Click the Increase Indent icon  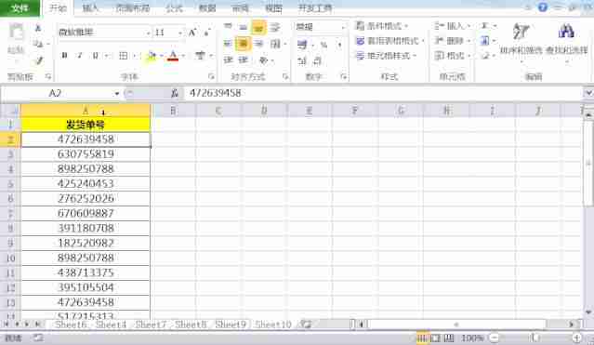point(243,60)
